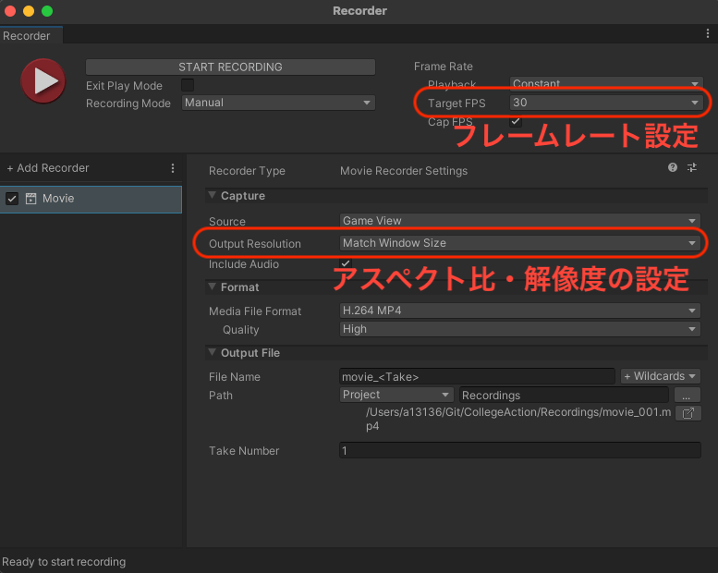Click the macOS yellow minimize button
718x573 pixels.
[29, 11]
